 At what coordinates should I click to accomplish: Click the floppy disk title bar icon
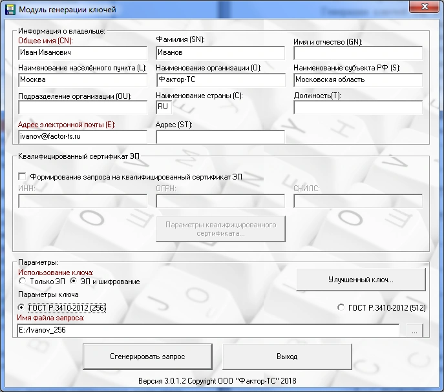click(x=10, y=9)
